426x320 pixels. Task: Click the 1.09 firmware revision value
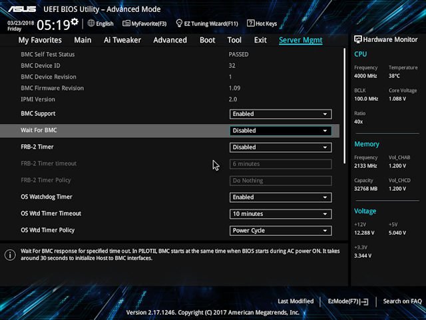234,88
